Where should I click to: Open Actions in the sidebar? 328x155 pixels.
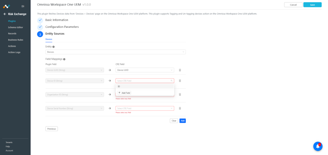[x=12, y=46]
